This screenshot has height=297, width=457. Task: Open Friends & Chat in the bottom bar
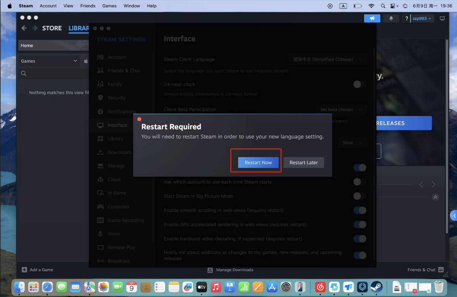pos(425,270)
